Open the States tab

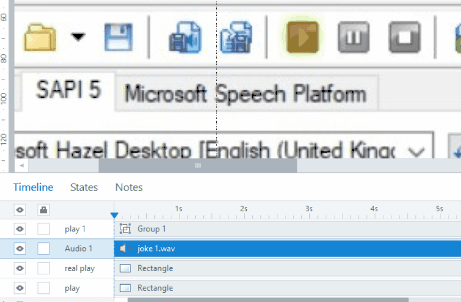click(x=84, y=187)
